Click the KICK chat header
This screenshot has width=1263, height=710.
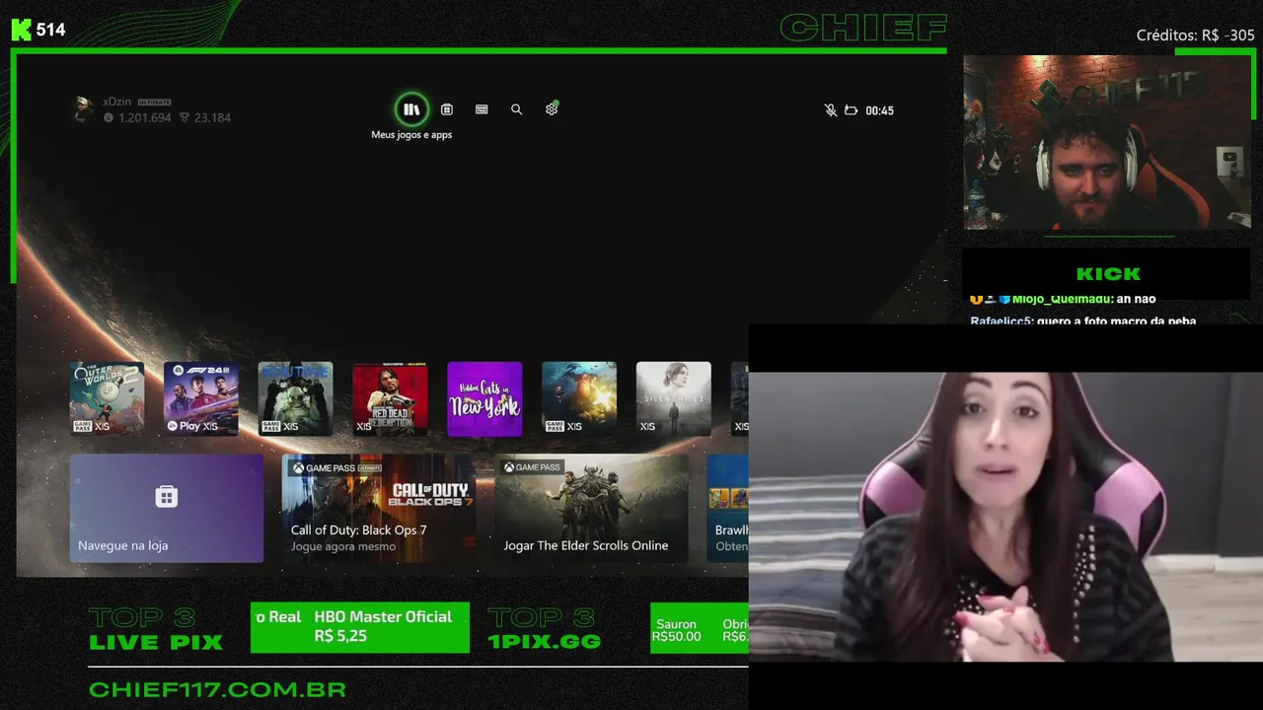tap(1108, 274)
